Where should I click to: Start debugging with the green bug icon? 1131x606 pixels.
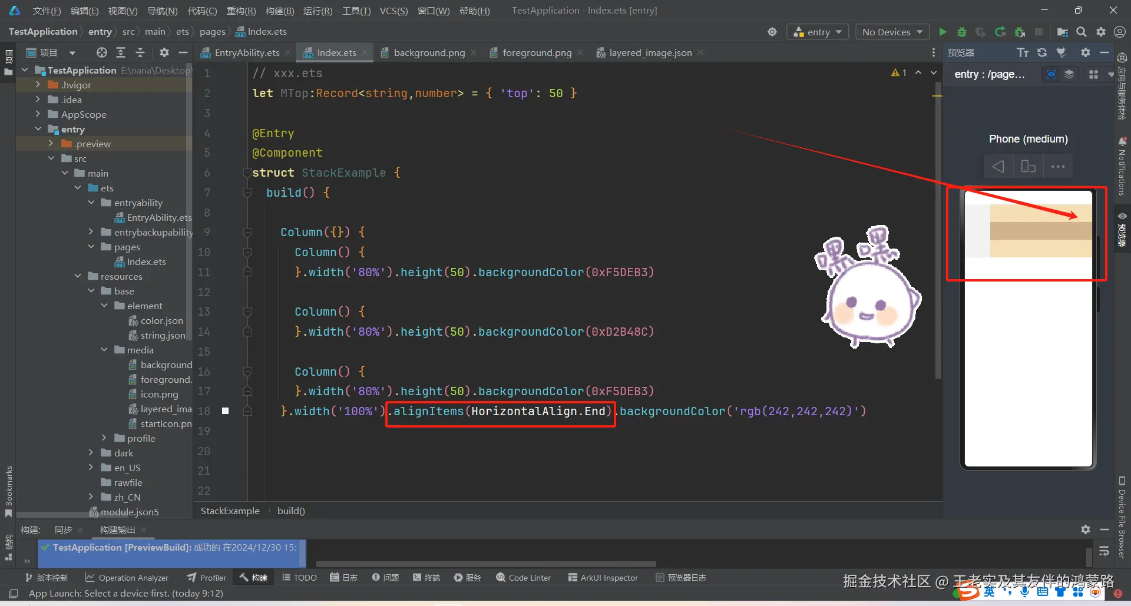pyautogui.click(x=962, y=32)
